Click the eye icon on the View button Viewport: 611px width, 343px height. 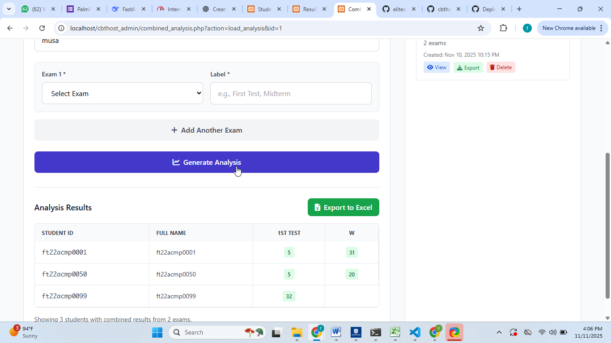(430, 67)
